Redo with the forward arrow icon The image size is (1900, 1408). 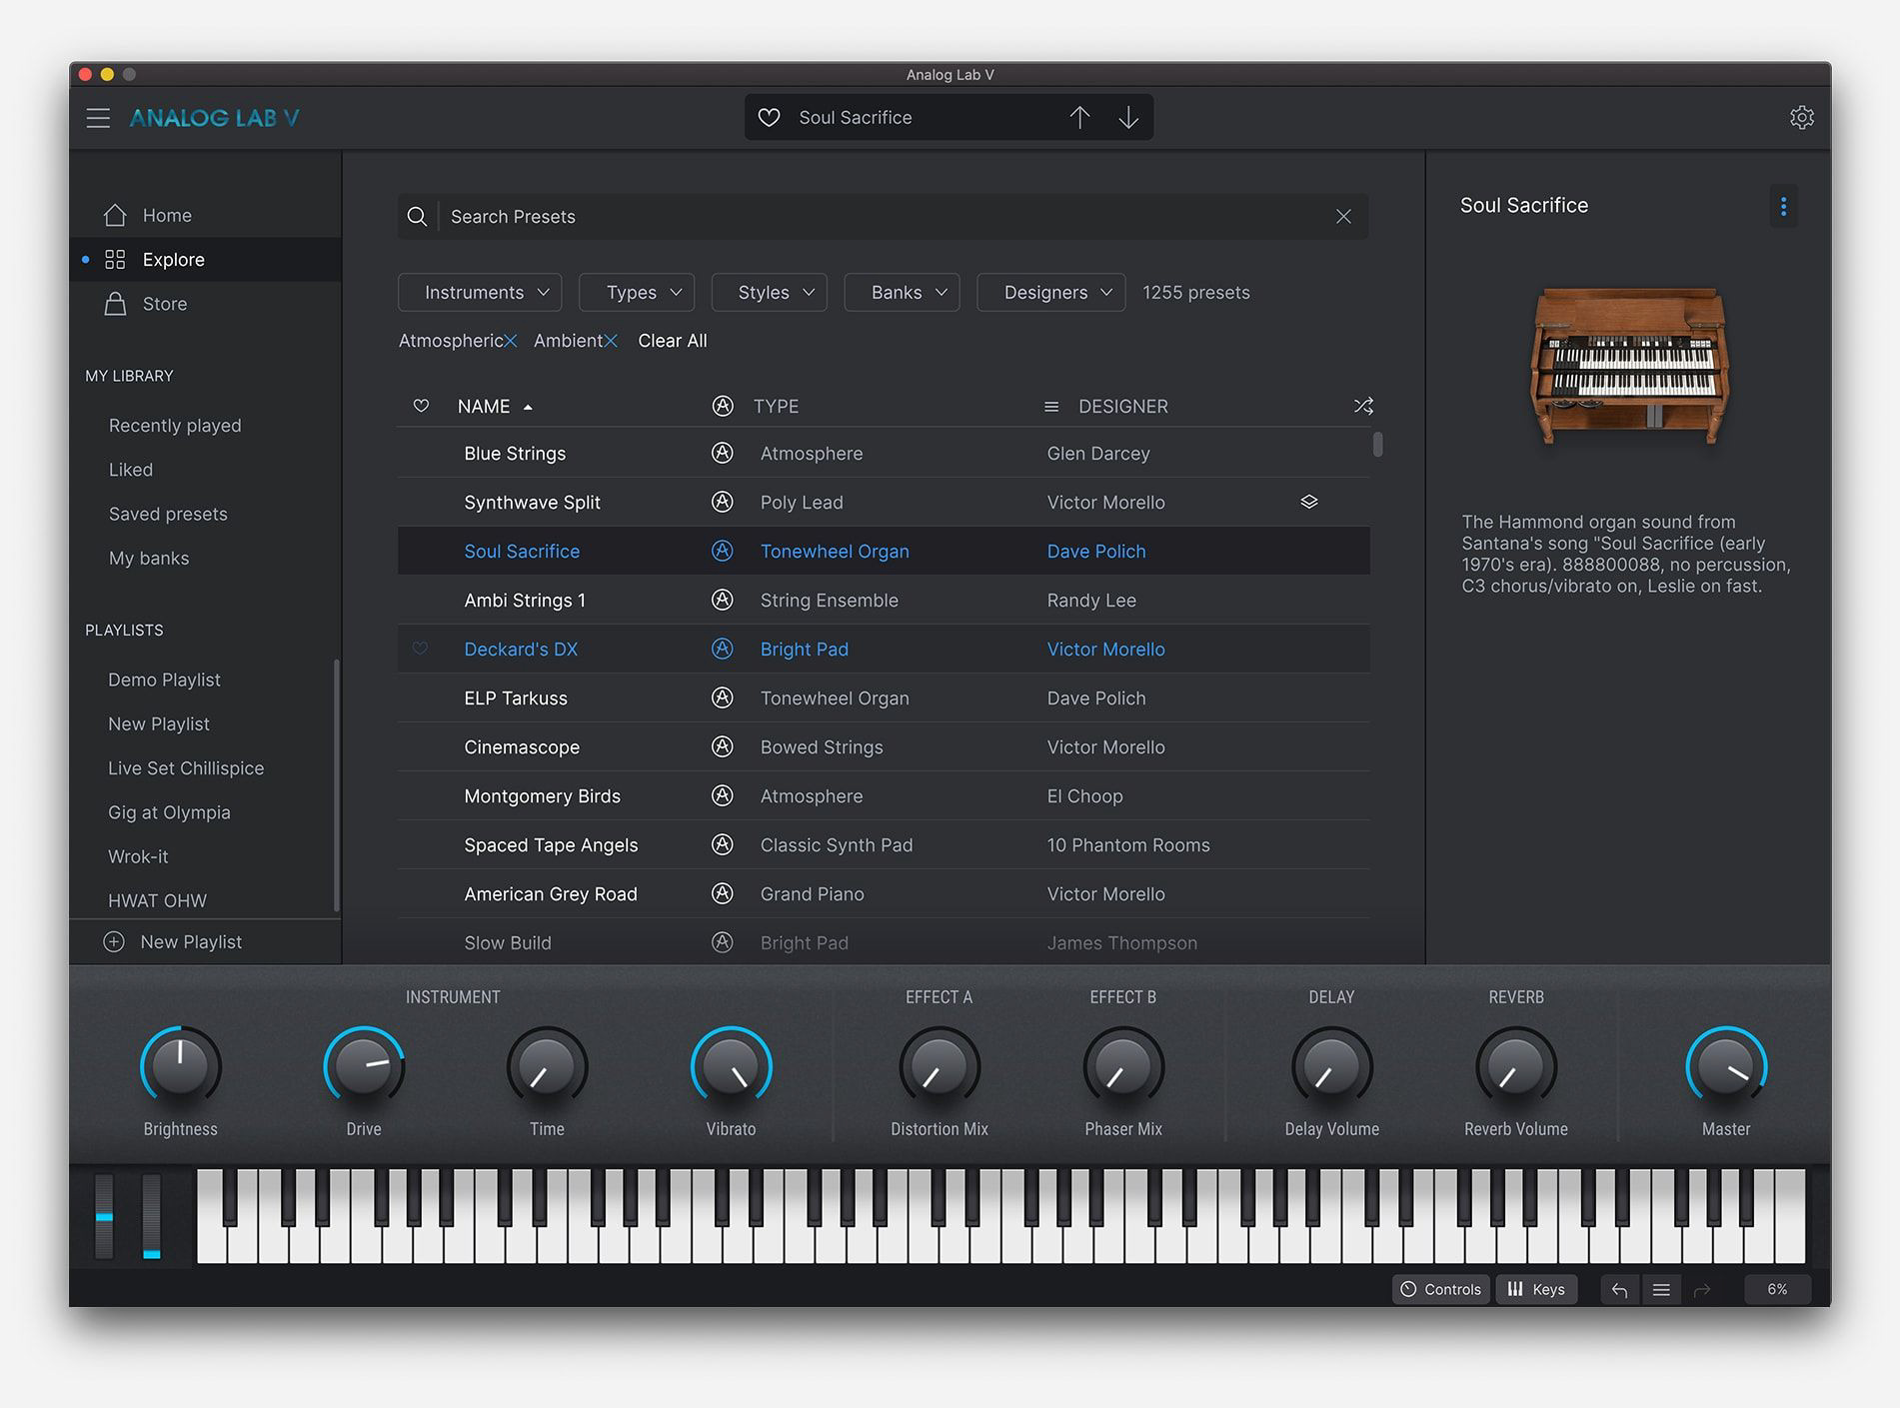(x=1702, y=1290)
